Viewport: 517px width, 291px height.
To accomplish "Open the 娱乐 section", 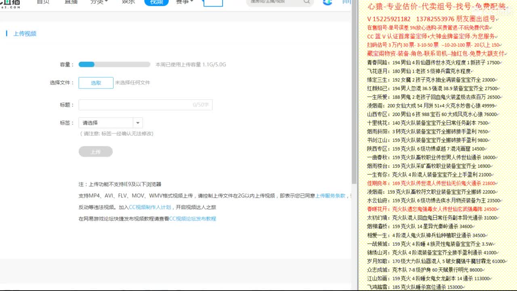I will (128, 2).
